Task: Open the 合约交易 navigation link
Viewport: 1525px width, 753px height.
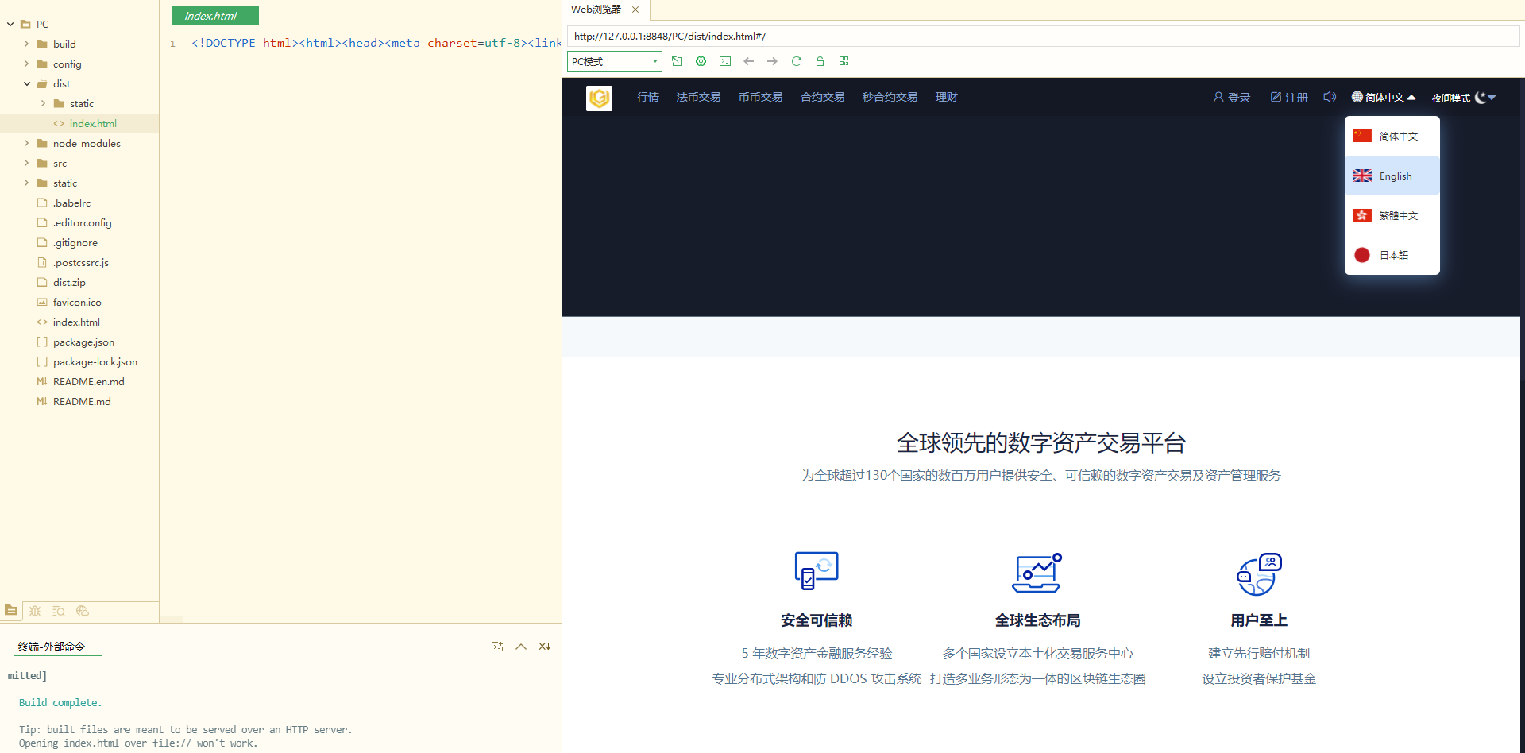Action: click(822, 97)
